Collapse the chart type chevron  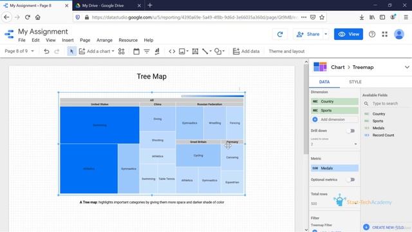407,67
